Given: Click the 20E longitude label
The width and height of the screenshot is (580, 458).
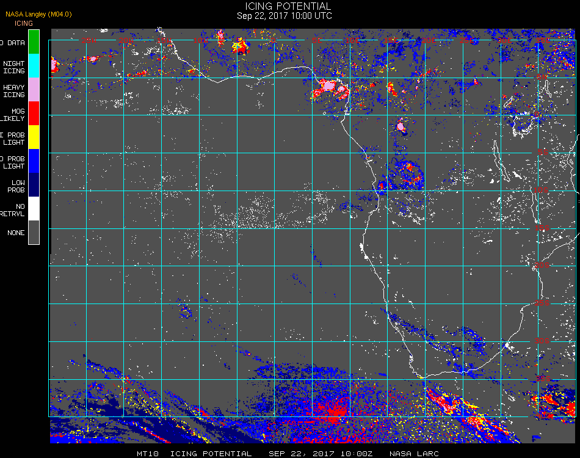Looking at the screenshot, I should (x=429, y=40).
